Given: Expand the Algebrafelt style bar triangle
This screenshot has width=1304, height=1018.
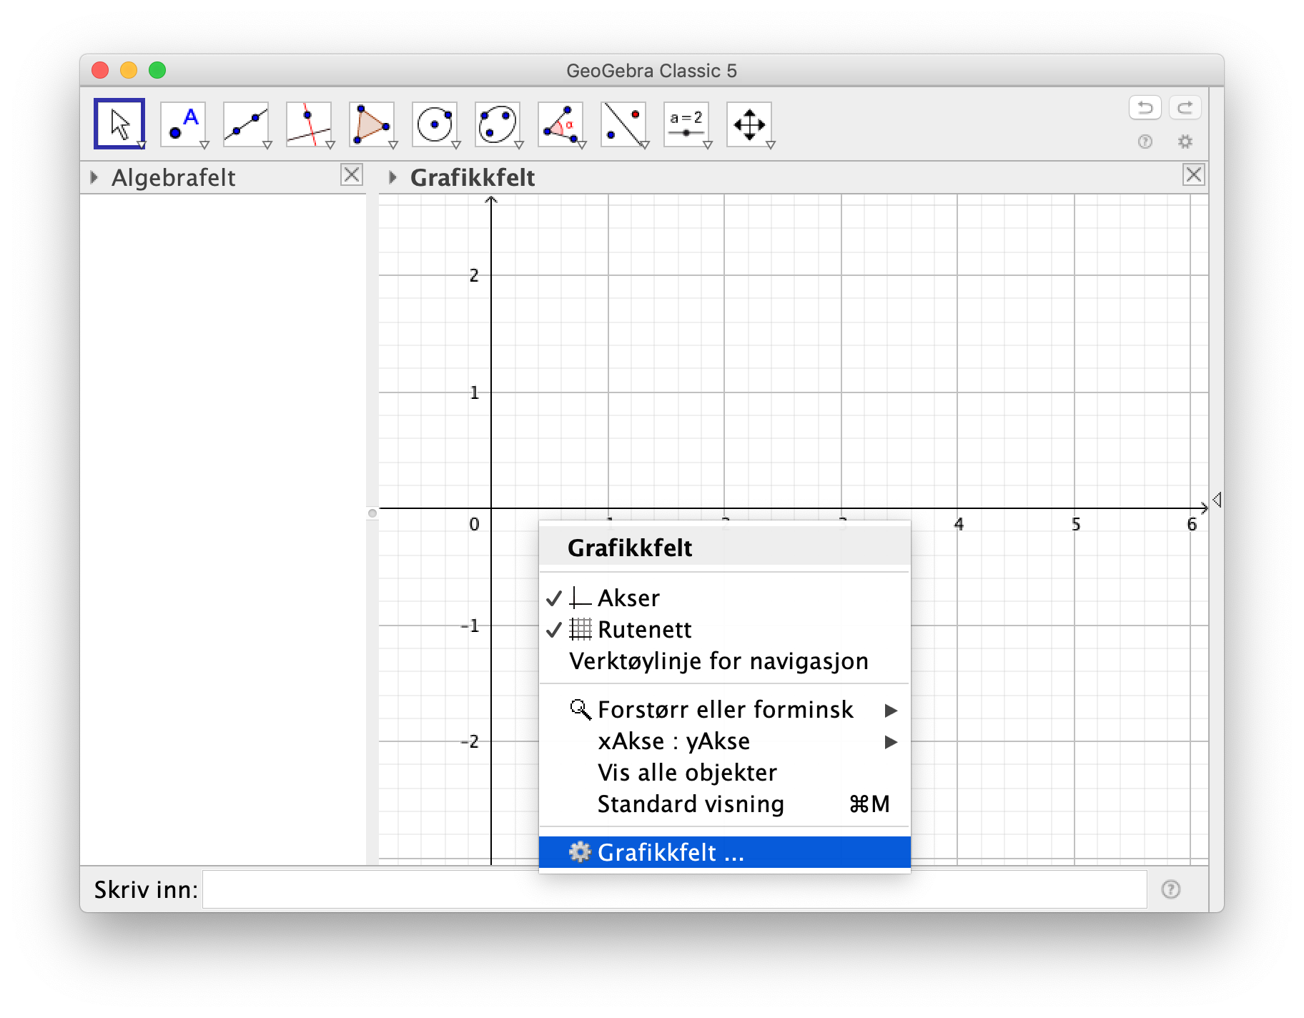Looking at the screenshot, I should click(94, 177).
